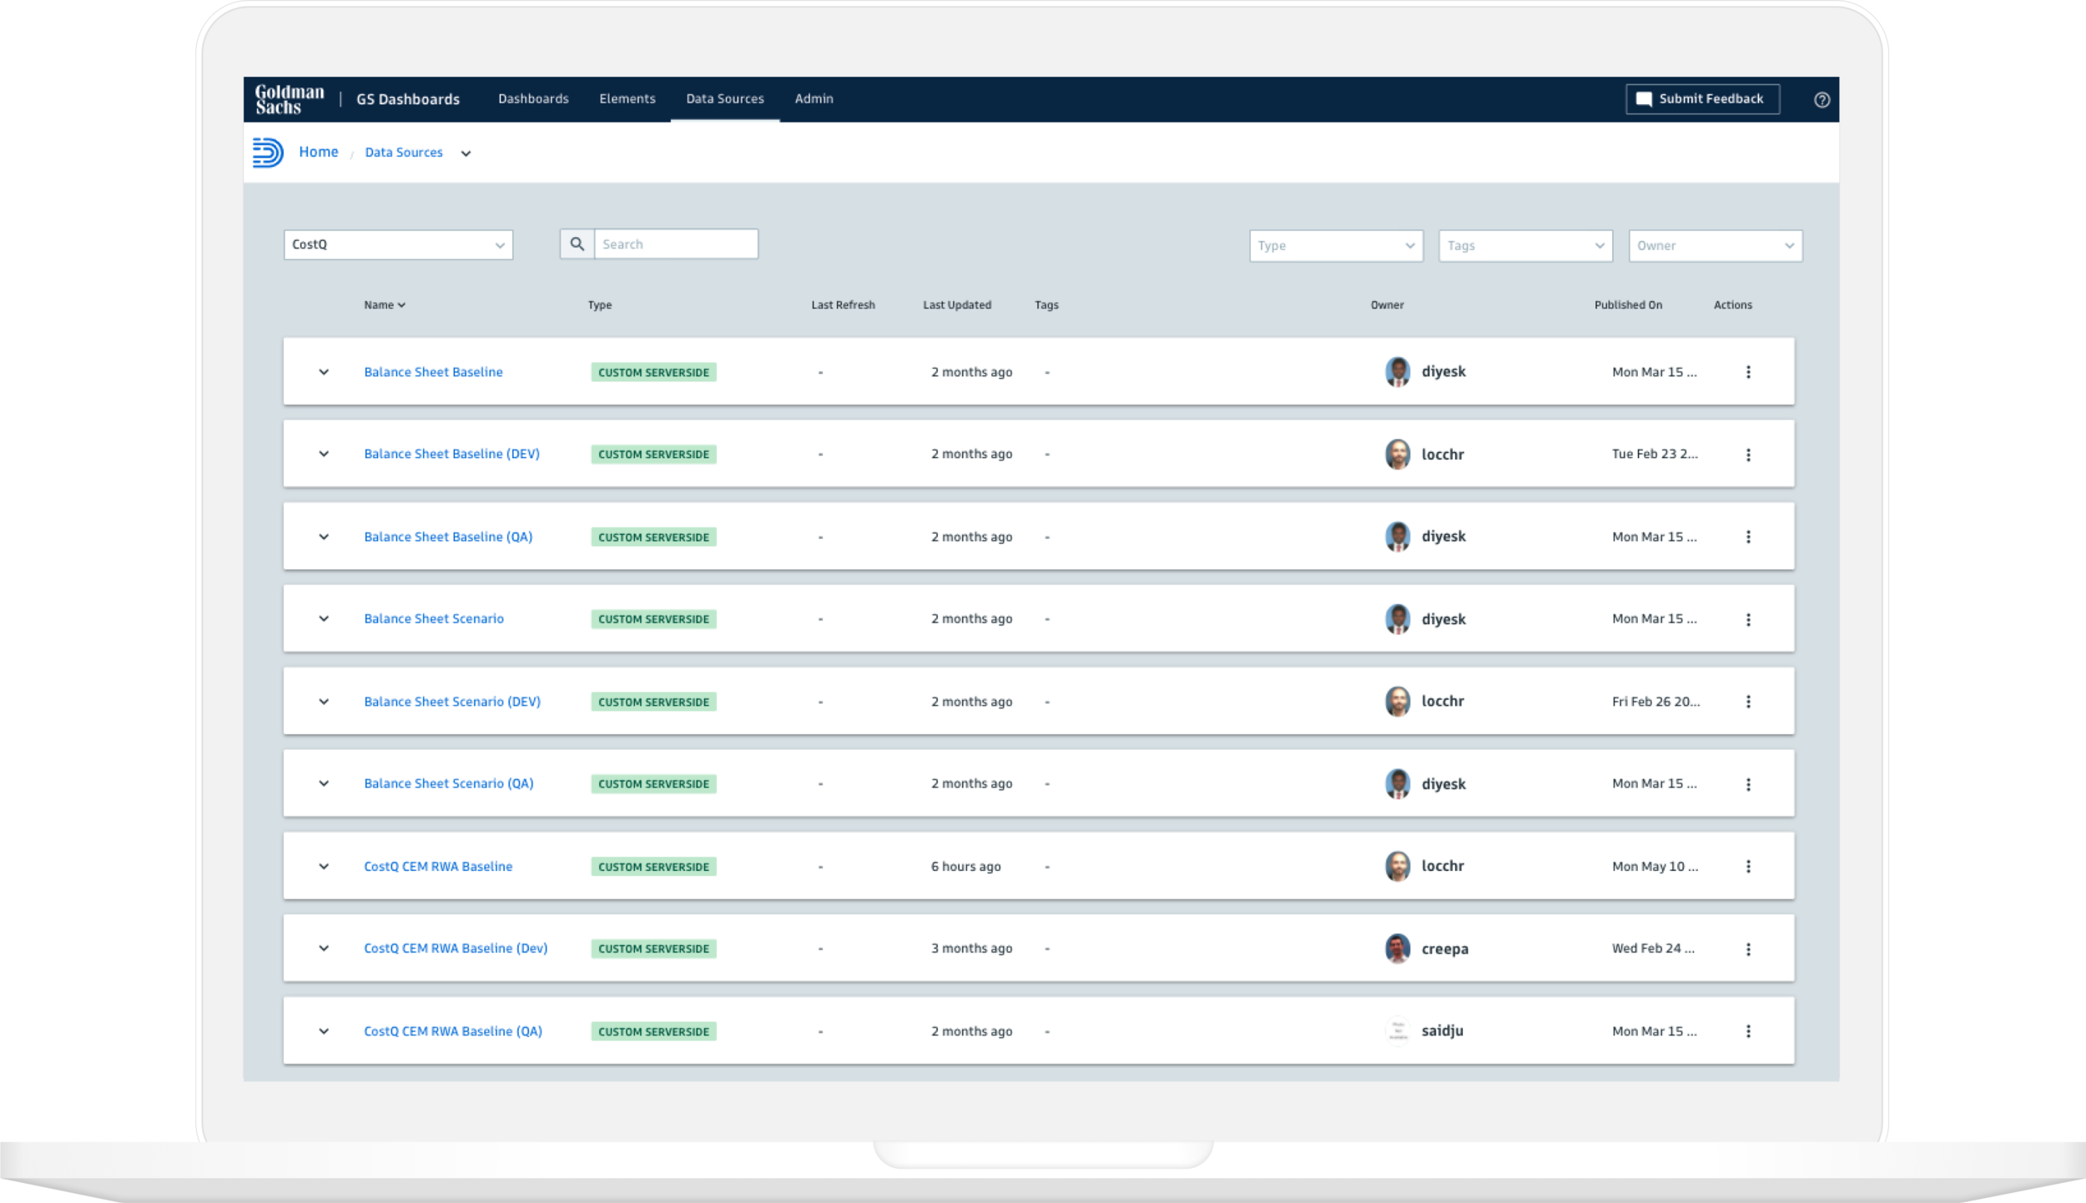Click locchr's avatar on CostQ CEM RWA Baseline row

(1398, 866)
